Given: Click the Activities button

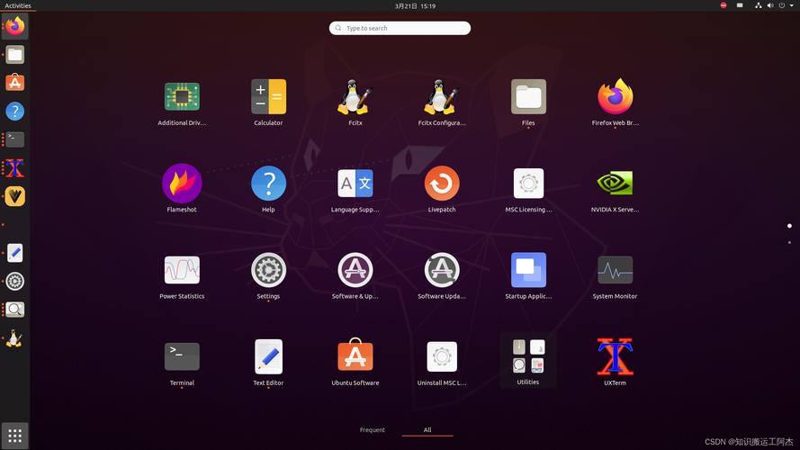Looking at the screenshot, I should 18,5.
